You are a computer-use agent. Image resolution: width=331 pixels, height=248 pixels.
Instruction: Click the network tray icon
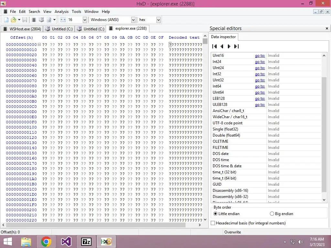pos(293,242)
